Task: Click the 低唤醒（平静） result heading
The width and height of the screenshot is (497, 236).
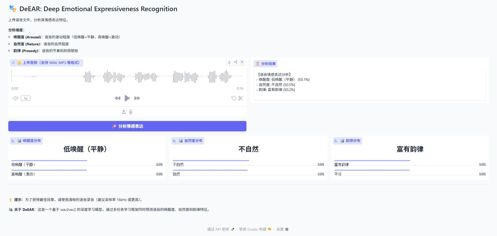Action: [x=86, y=149]
